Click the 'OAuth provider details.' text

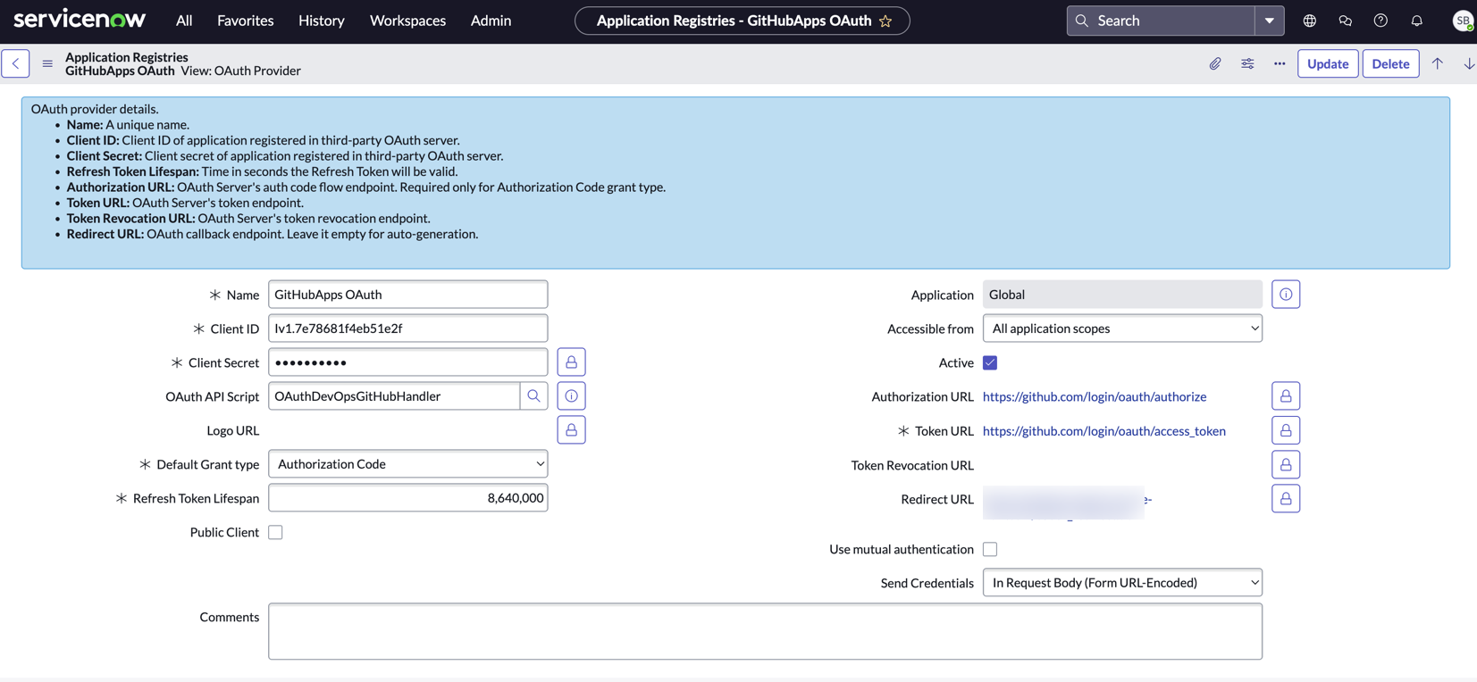(95, 109)
